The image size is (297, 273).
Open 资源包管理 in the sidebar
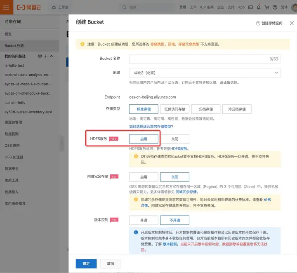coord(13,122)
